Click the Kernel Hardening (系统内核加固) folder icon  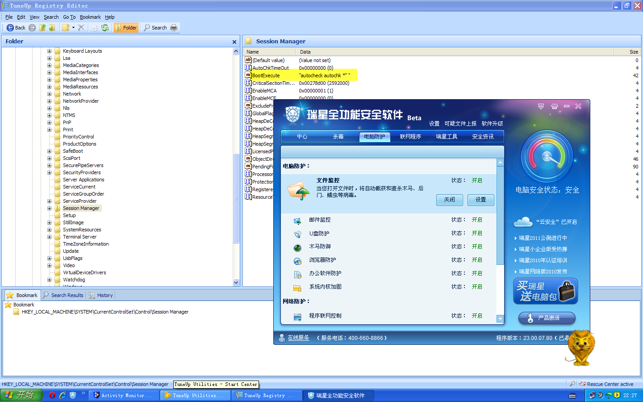297,288
